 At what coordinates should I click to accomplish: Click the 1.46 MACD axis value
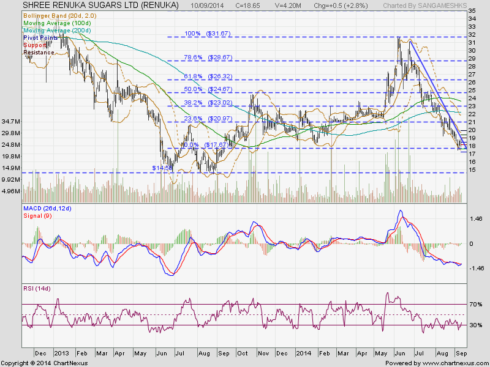[477, 219]
